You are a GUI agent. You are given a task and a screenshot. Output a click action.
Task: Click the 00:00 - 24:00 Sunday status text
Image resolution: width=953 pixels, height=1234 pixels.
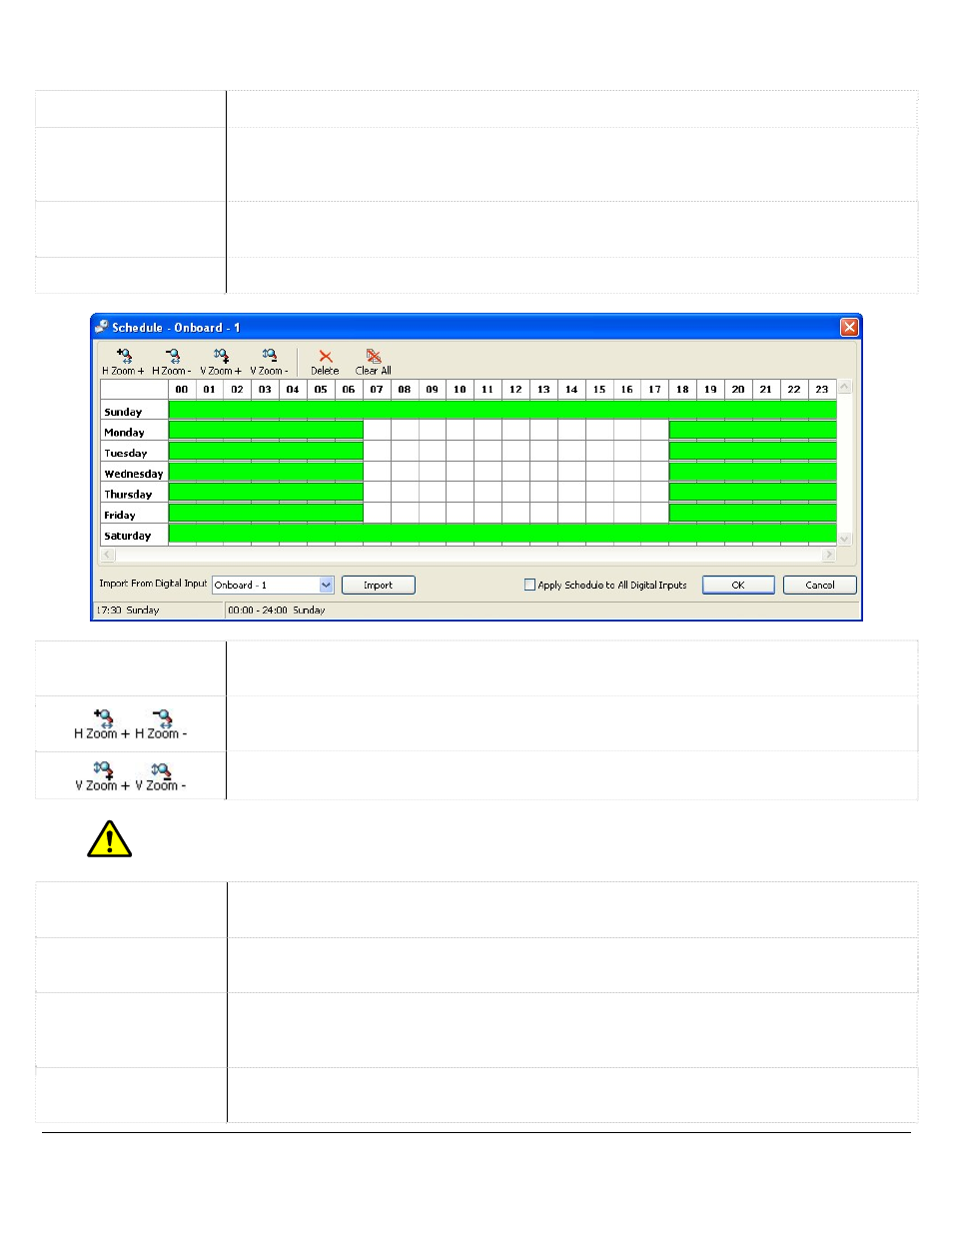277,610
